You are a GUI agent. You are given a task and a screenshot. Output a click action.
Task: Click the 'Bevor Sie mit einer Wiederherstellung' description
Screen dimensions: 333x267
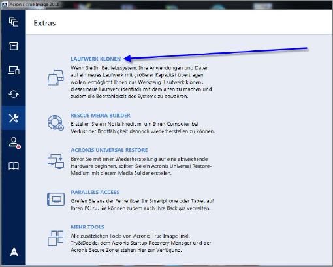pyautogui.click(x=141, y=166)
